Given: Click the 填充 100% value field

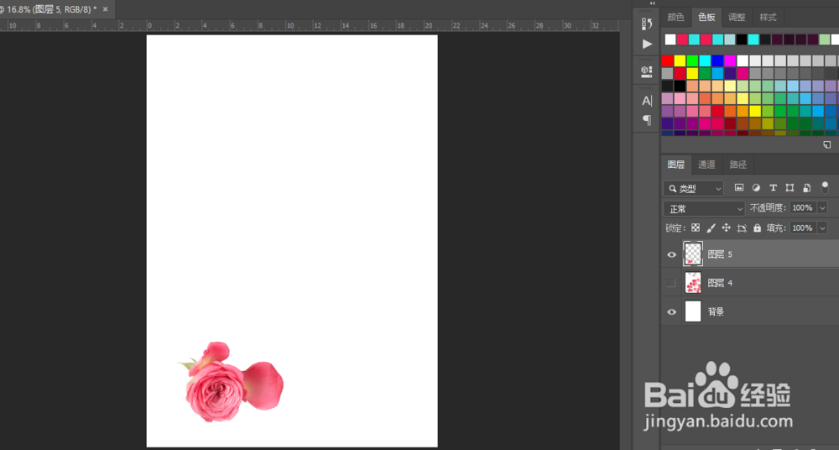Looking at the screenshot, I should click(x=803, y=228).
